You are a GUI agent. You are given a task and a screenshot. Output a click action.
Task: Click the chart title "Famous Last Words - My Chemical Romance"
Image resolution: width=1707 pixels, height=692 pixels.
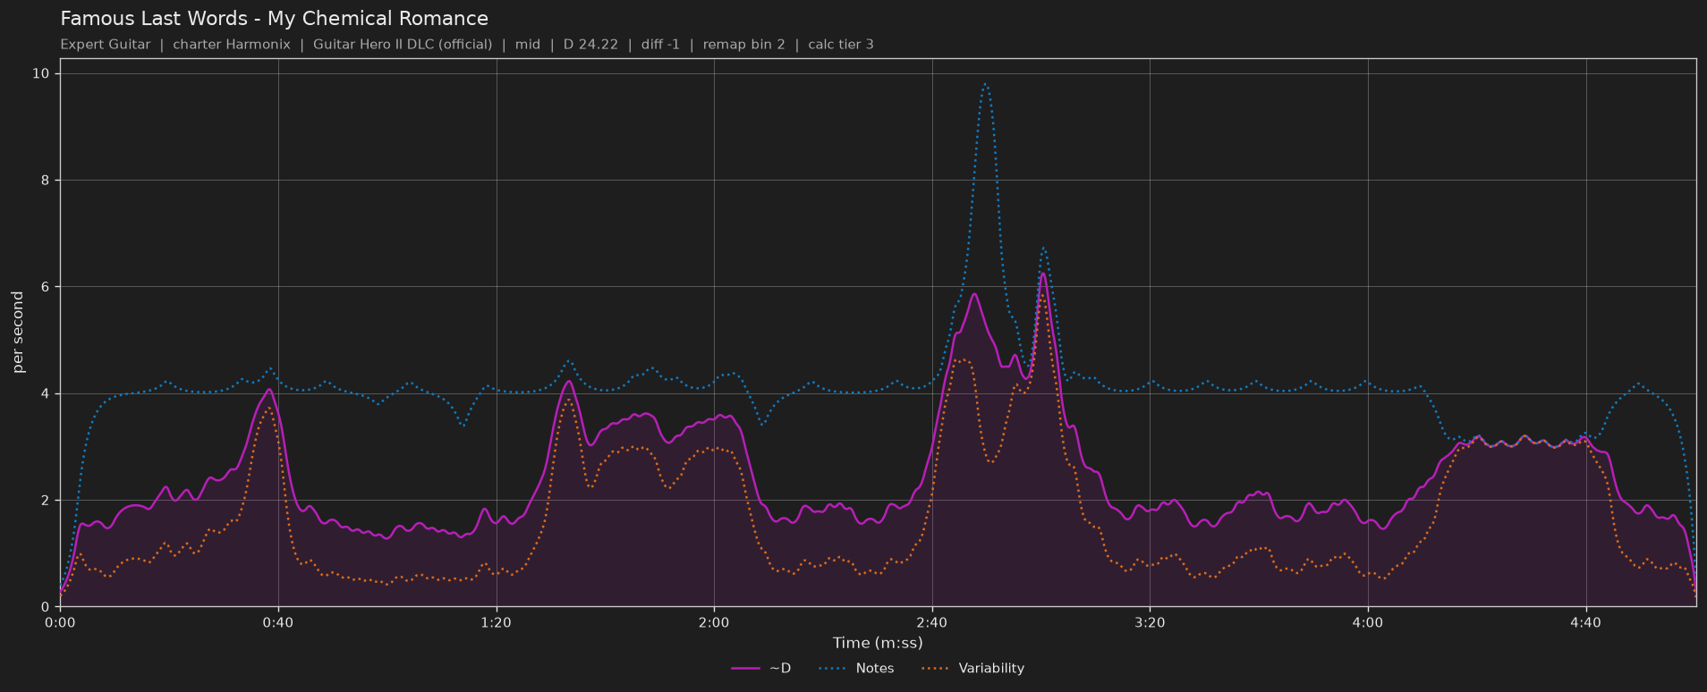(275, 19)
